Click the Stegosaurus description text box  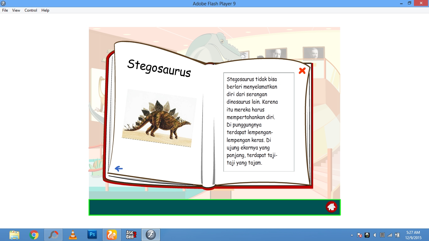tap(259, 122)
